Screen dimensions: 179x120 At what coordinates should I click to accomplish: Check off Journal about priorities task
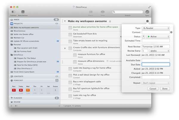[x=70, y=28]
